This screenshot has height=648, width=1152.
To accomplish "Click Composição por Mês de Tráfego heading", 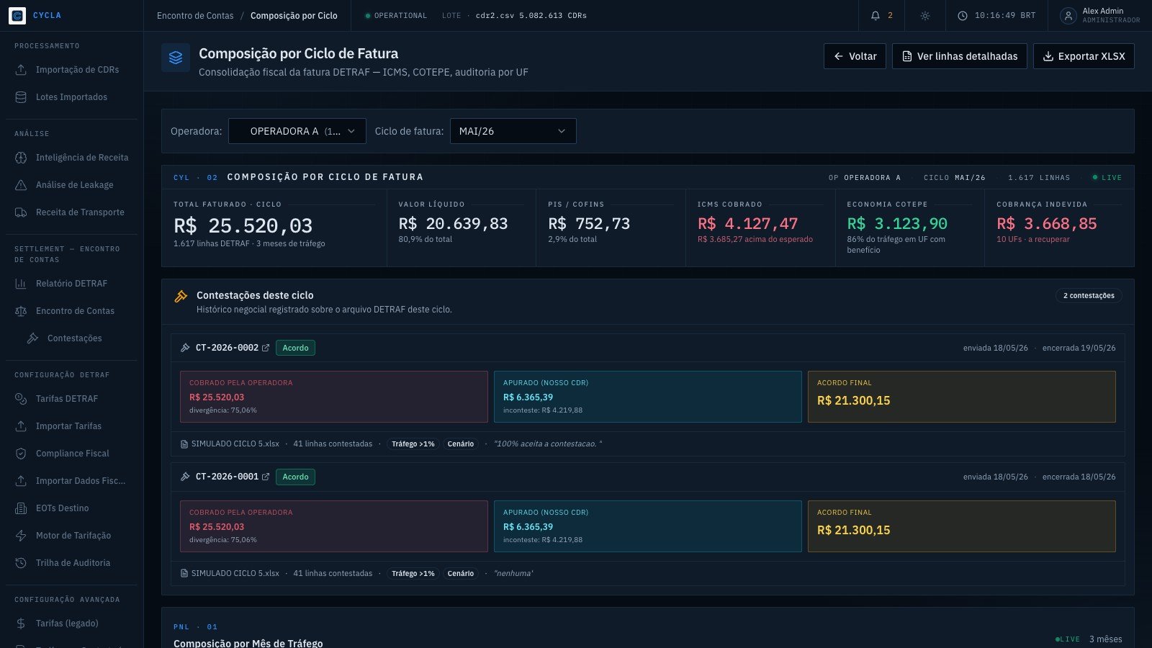I will tap(248, 643).
